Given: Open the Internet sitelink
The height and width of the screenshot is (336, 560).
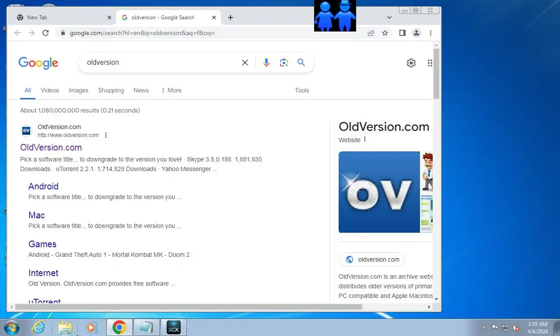Looking at the screenshot, I should click(x=43, y=273).
